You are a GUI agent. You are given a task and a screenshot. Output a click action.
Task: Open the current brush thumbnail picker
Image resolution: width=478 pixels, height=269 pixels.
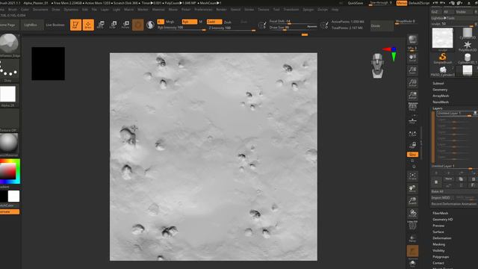point(10,44)
